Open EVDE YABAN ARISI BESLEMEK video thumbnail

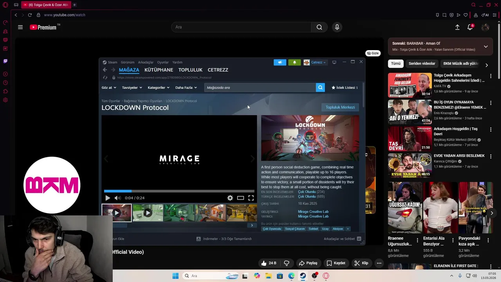[x=410, y=165]
